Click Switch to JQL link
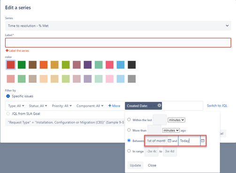236x173 pixels. click(217, 106)
